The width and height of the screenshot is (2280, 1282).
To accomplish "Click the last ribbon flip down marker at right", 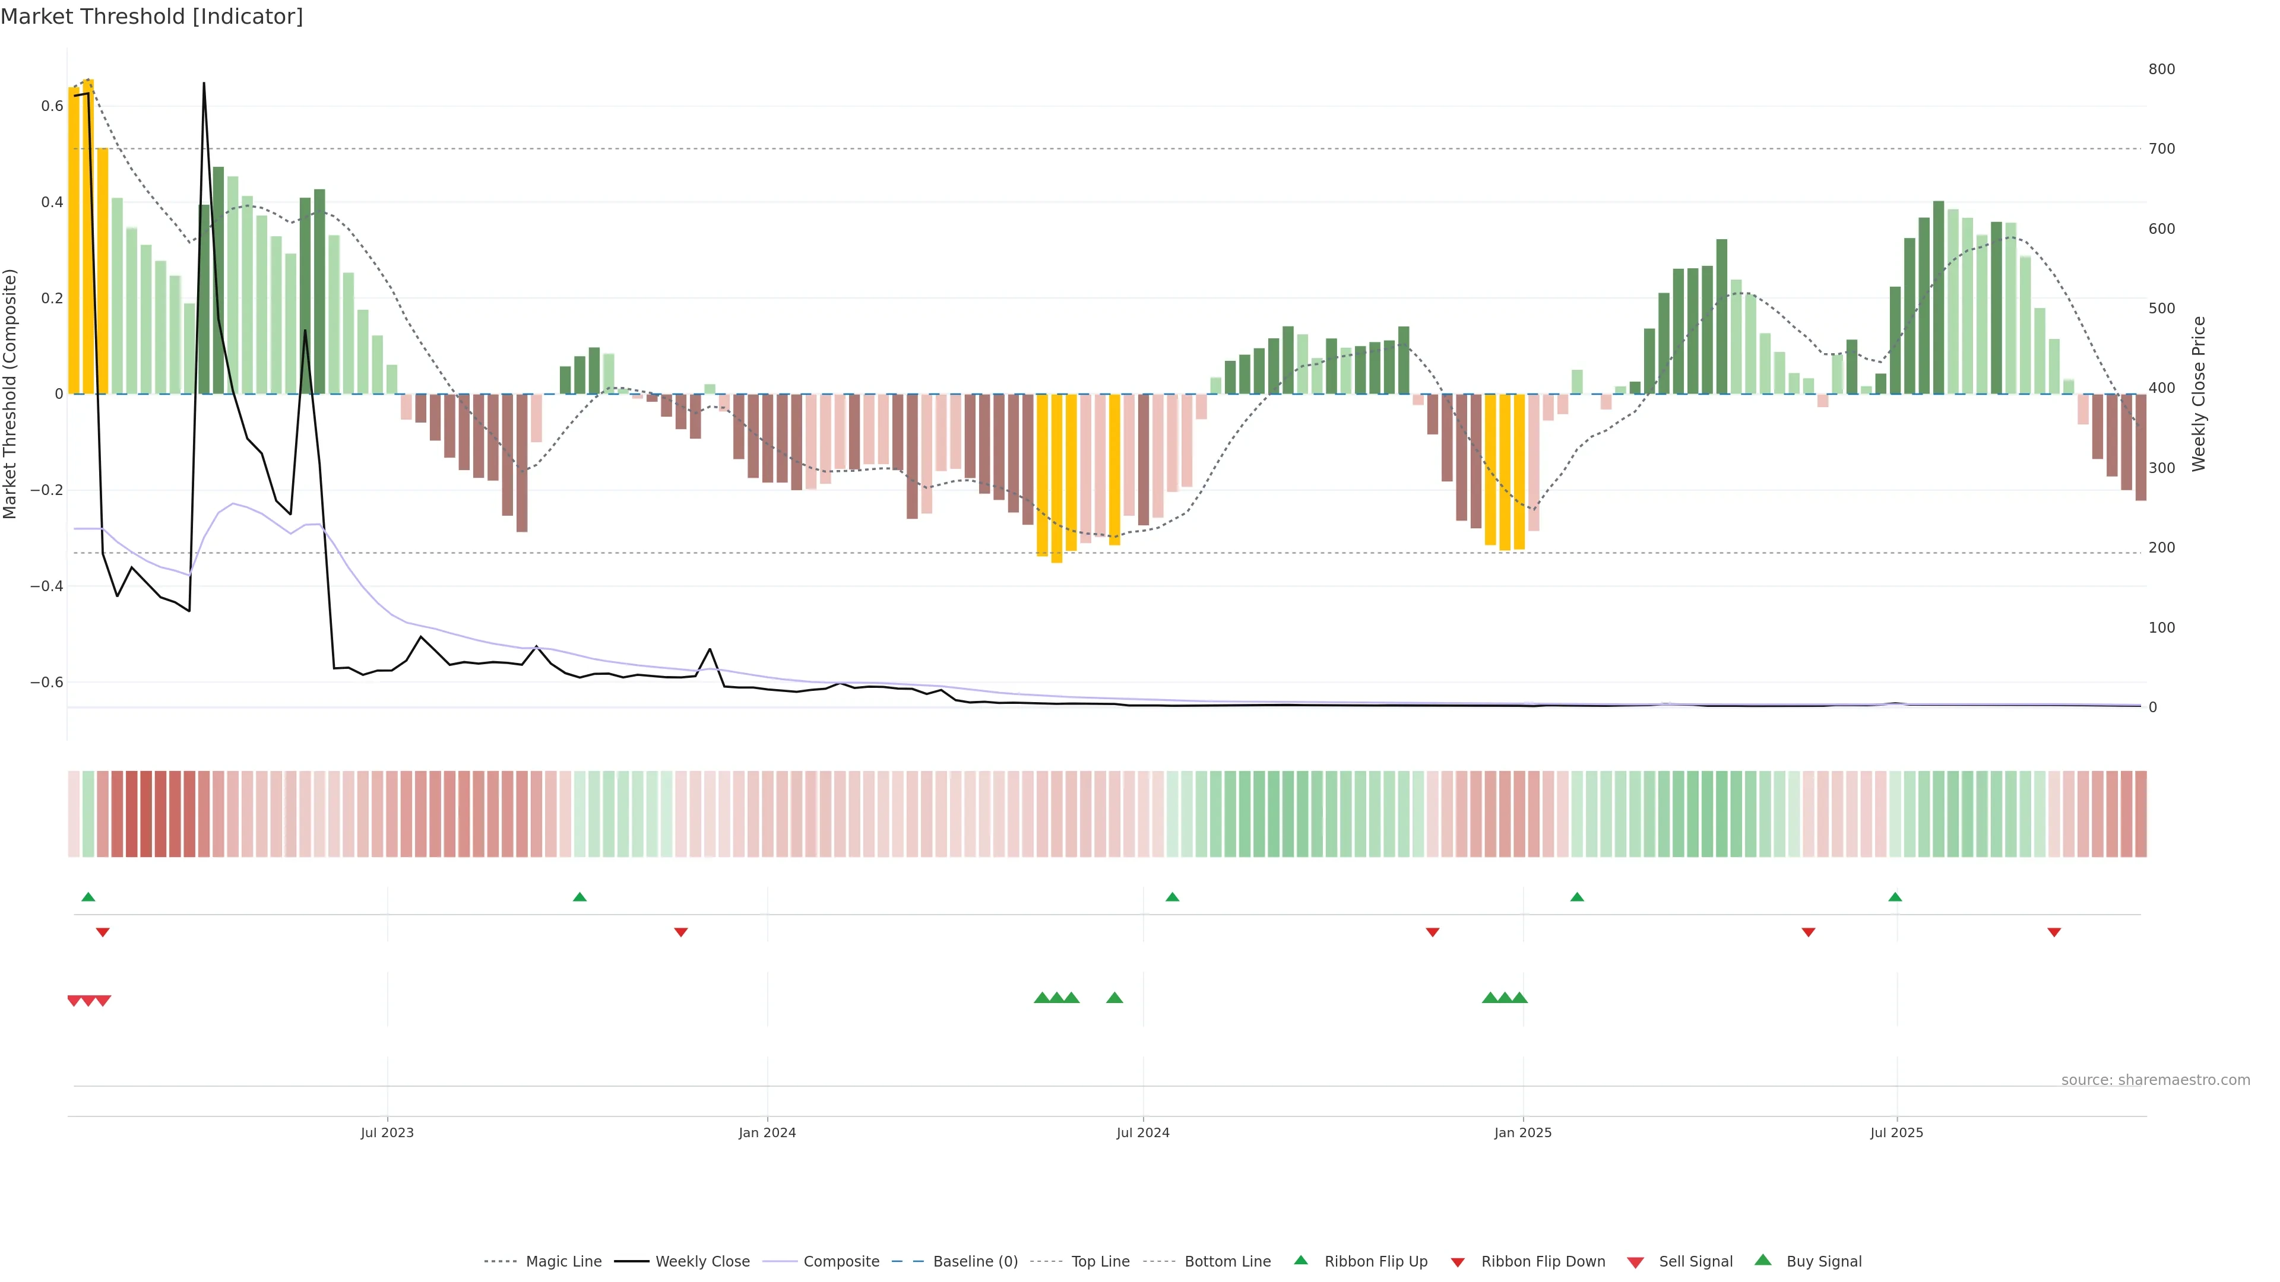I will [x=2054, y=932].
